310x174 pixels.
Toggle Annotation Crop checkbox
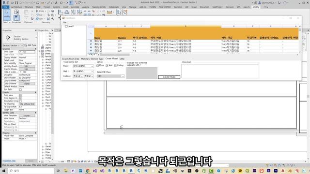click(x=20, y=101)
